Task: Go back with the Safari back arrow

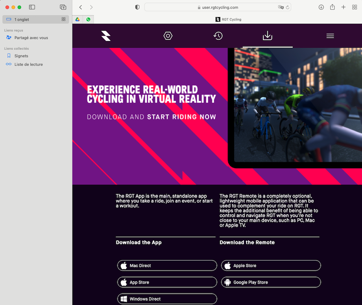Action: click(x=81, y=7)
